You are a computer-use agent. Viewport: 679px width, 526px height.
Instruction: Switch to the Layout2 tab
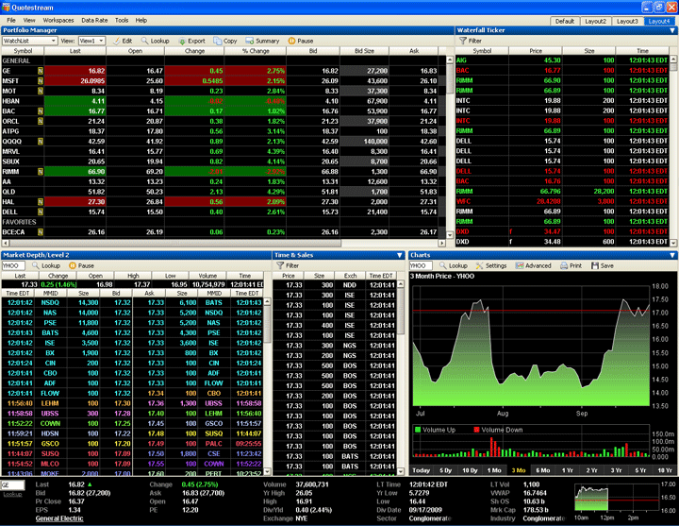(x=595, y=20)
